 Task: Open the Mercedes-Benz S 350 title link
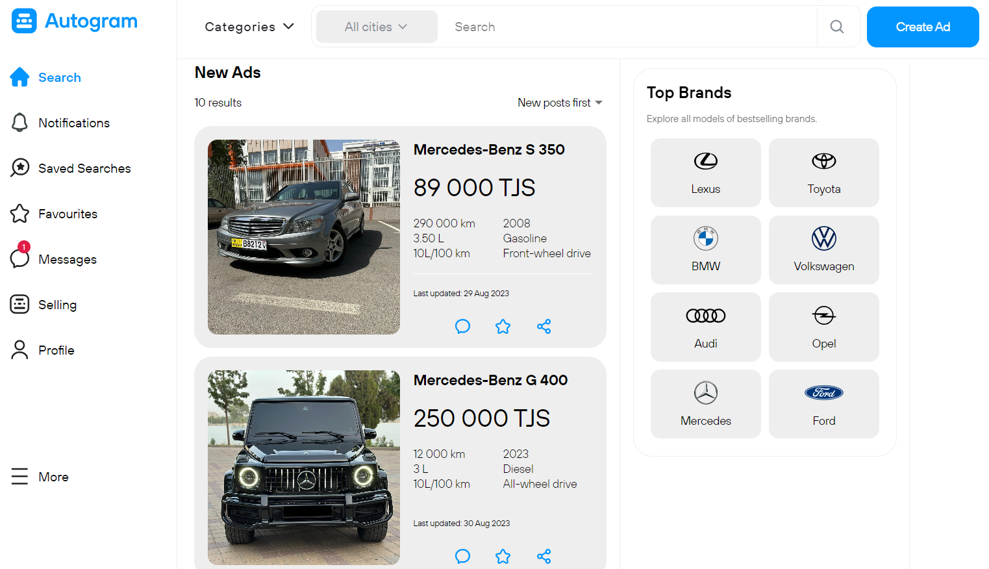pos(489,149)
